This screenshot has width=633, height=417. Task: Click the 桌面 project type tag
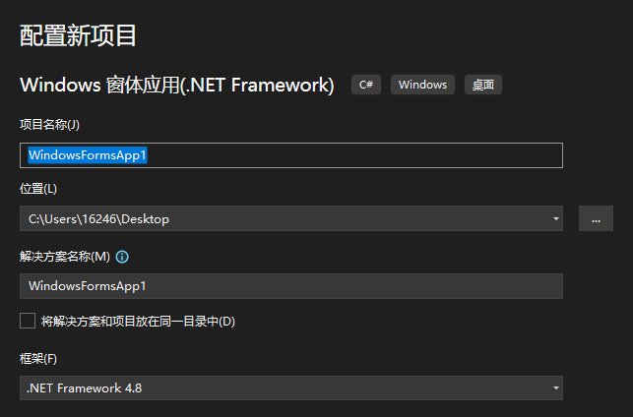point(483,85)
